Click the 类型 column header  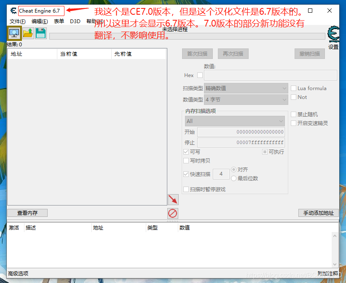(162, 228)
